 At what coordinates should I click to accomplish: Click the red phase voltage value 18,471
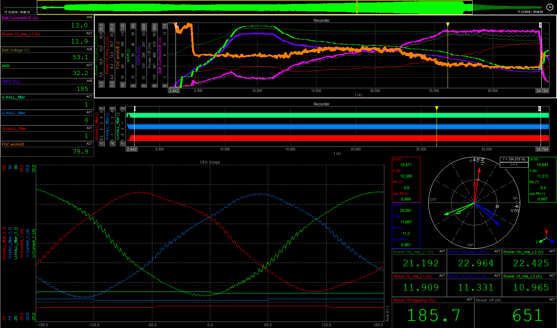pyautogui.click(x=406, y=165)
